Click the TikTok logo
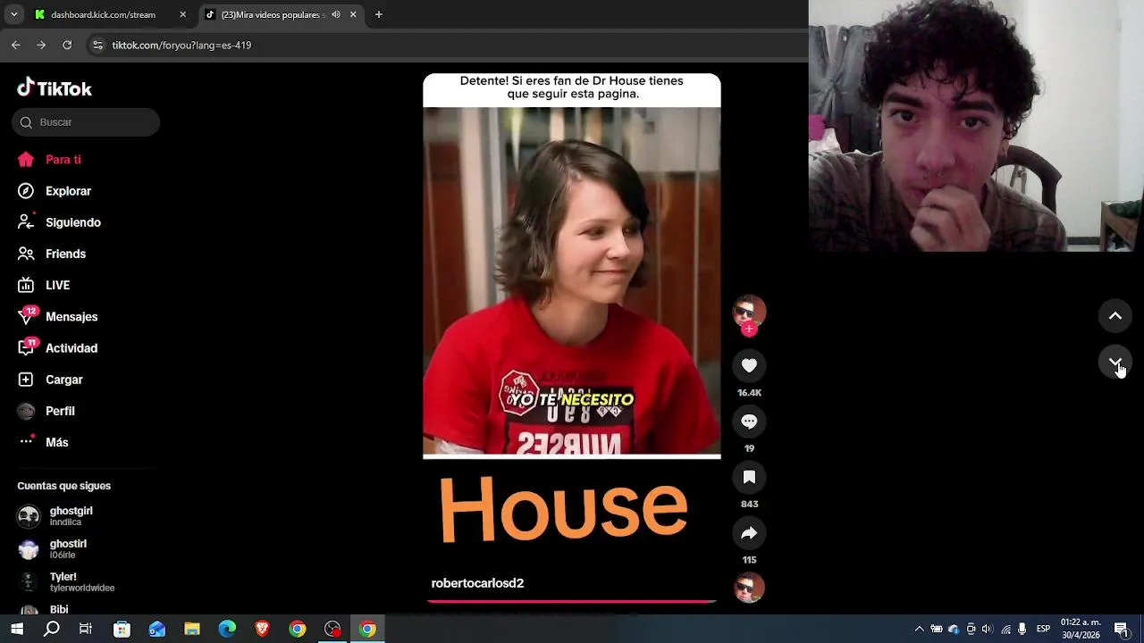This screenshot has width=1144, height=643. click(x=55, y=88)
